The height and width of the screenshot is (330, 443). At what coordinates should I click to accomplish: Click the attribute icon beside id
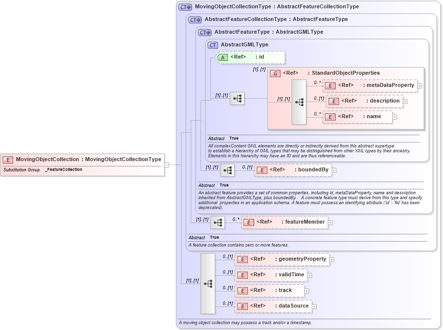223,57
